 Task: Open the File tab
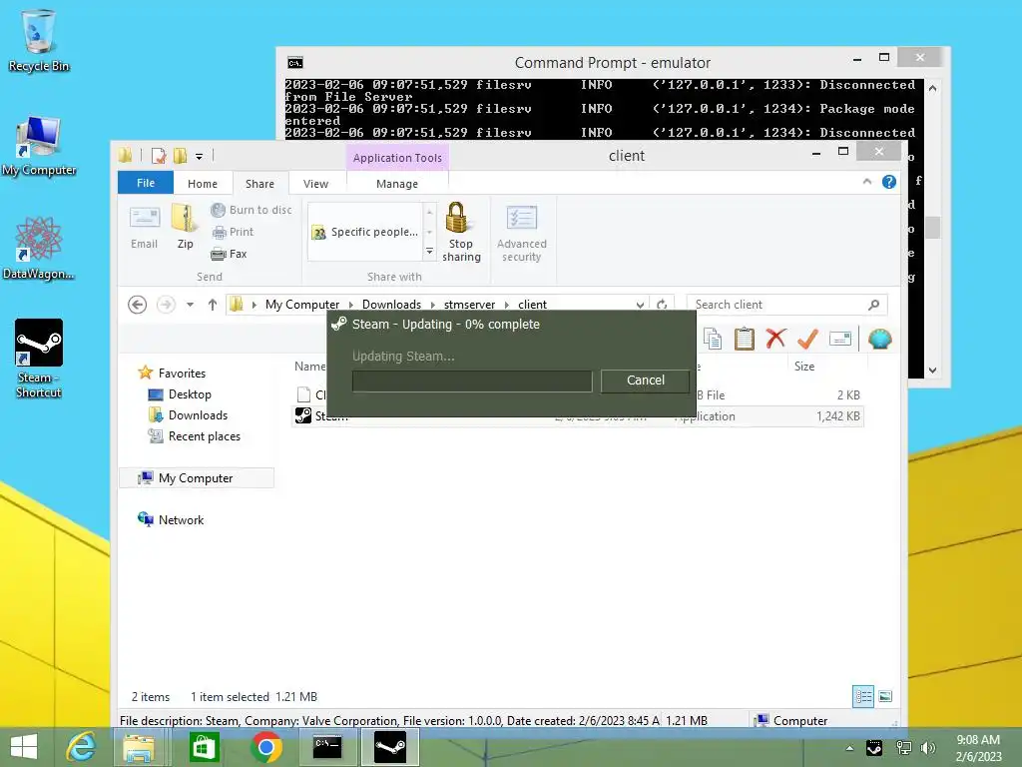146,183
